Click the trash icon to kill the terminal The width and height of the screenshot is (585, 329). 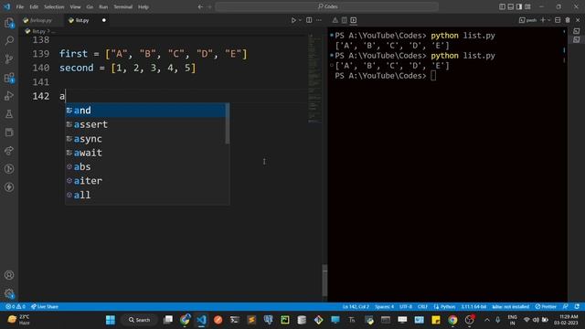[x=568, y=20]
